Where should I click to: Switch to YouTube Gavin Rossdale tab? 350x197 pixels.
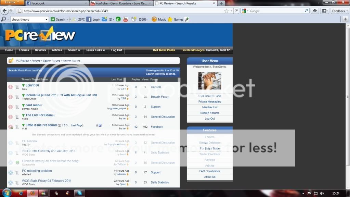pyautogui.click(x=121, y=3)
